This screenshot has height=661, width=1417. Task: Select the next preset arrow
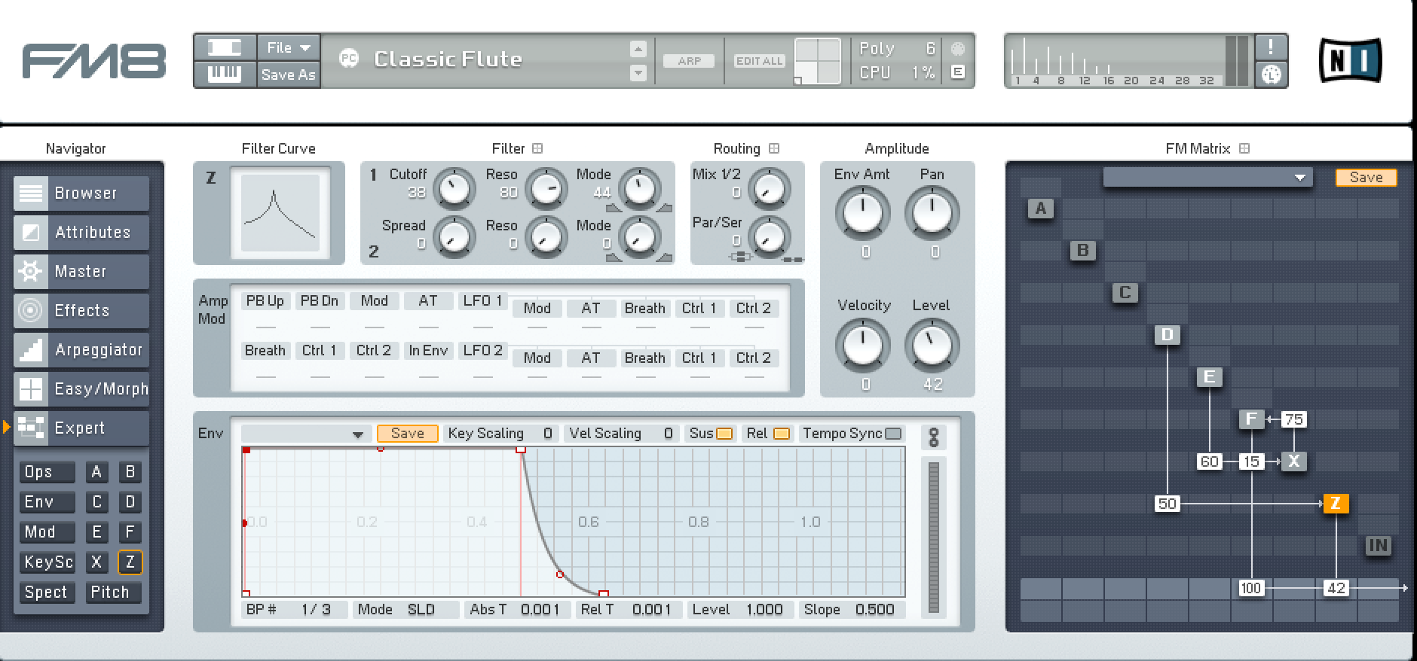tap(638, 73)
